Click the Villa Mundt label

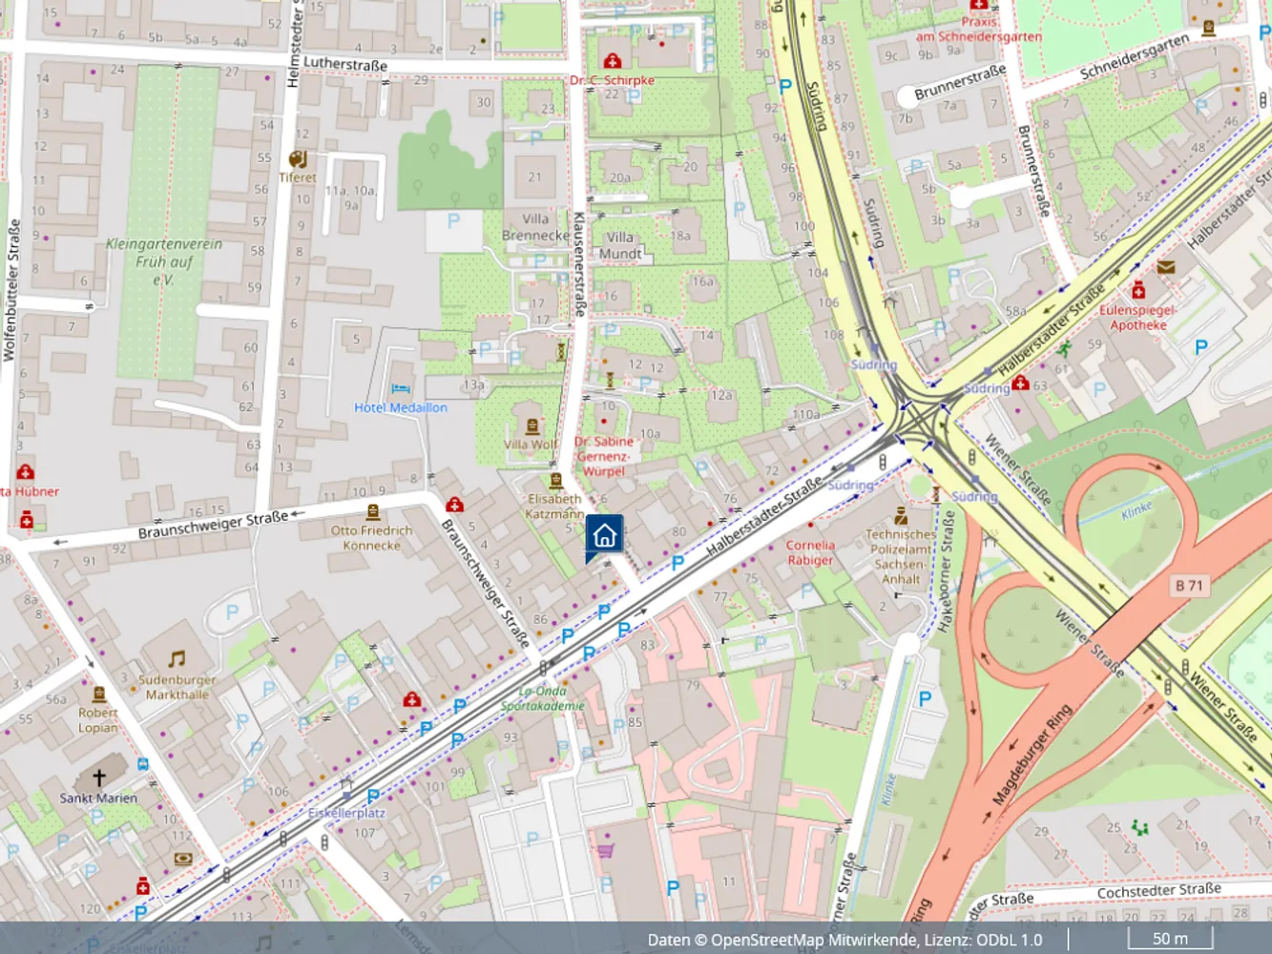pyautogui.click(x=620, y=245)
